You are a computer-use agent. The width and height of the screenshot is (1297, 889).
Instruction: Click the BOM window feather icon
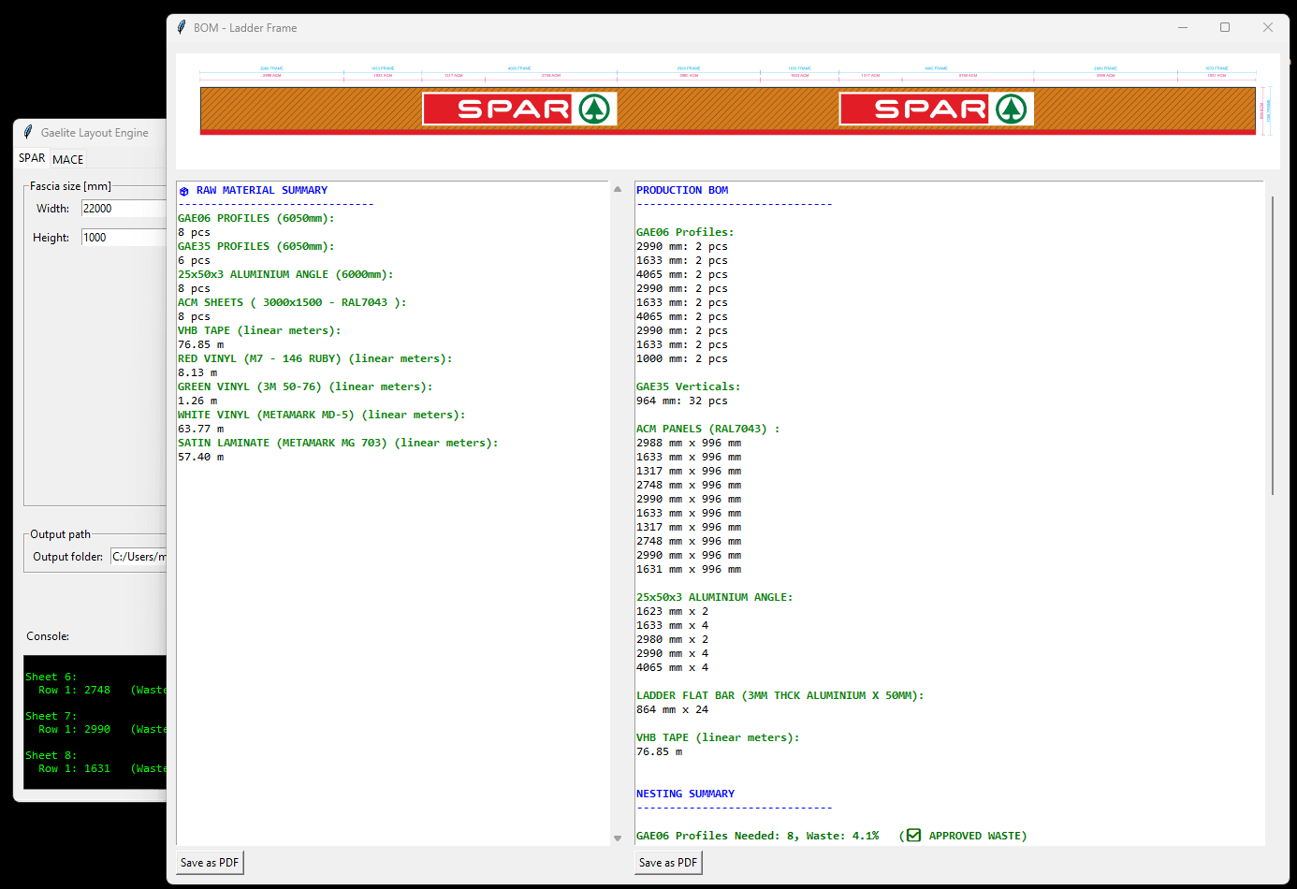pos(182,27)
